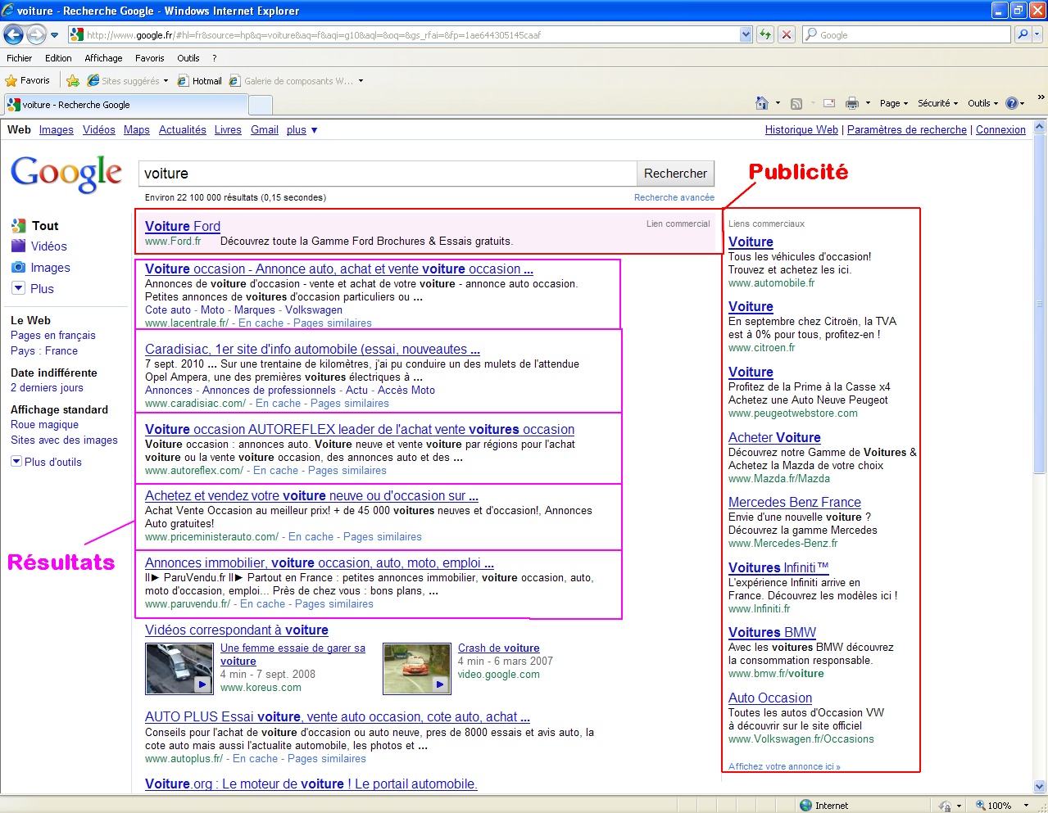The height and width of the screenshot is (813, 1048).
Task: Click the red Stop loading icon
Action: coord(786,34)
